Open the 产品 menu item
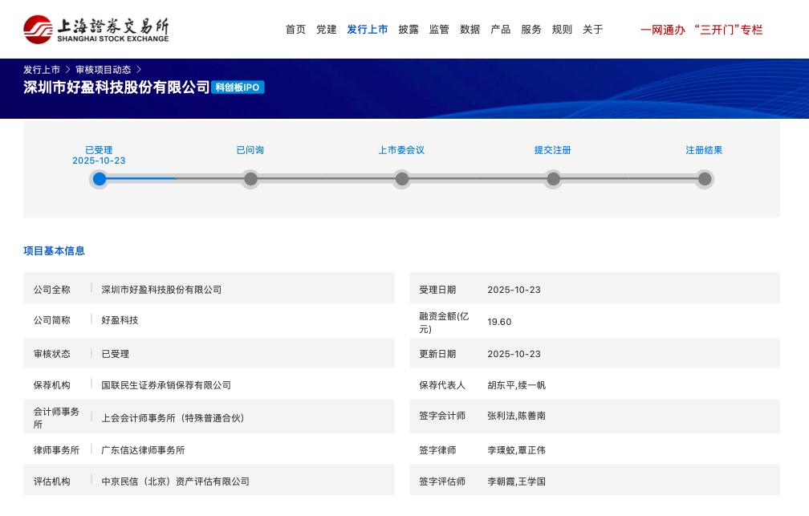Viewport: 809px width, 516px height. click(501, 30)
